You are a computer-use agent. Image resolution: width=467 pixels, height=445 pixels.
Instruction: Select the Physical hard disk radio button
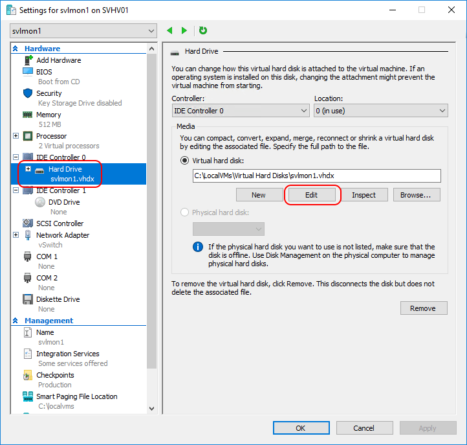pos(184,212)
